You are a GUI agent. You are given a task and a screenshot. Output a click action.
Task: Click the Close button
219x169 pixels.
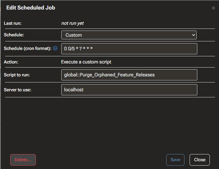pos(200,160)
